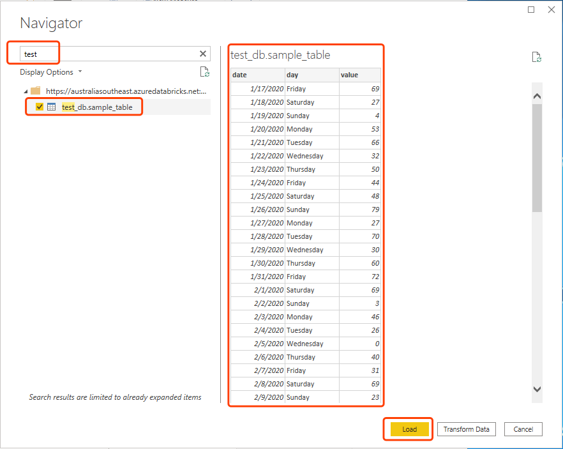The width and height of the screenshot is (563, 449).
Task: Click the table icon for test_db.sample_table
Action: 52,107
